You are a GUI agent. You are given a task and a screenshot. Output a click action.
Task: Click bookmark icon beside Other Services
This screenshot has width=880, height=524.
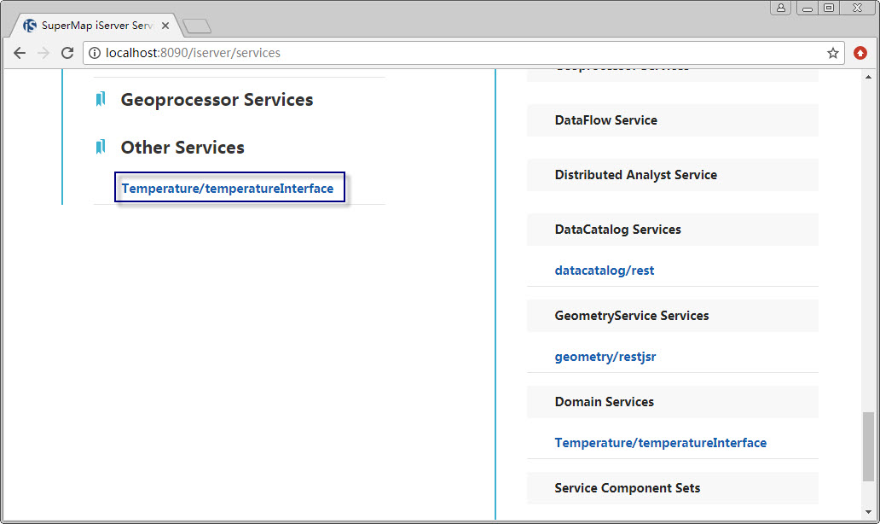(x=101, y=148)
